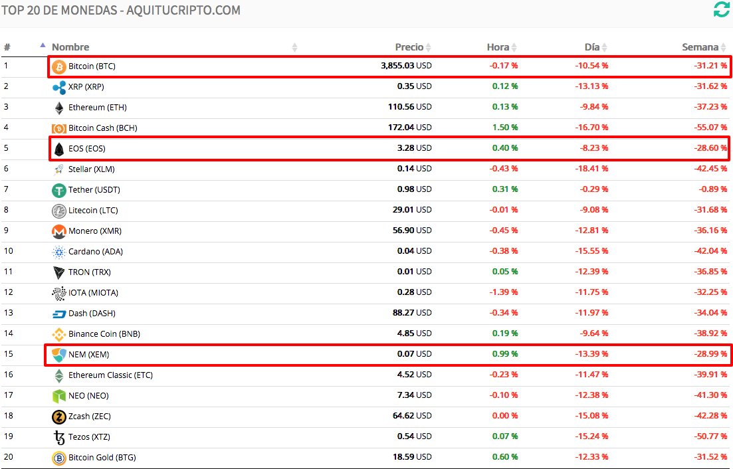
Task: Click the Cardano (ADA) icon
Action: pos(59,252)
